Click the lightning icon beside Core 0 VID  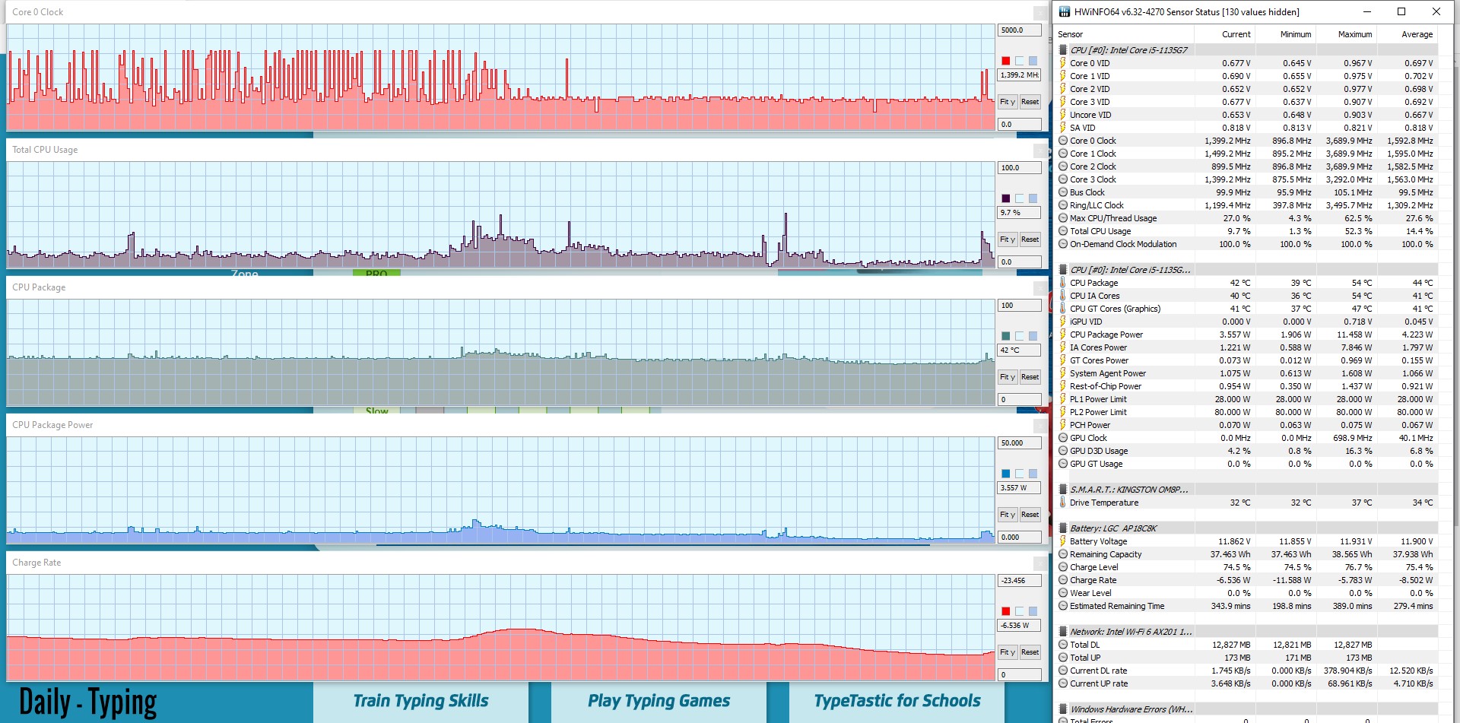[x=1063, y=63]
